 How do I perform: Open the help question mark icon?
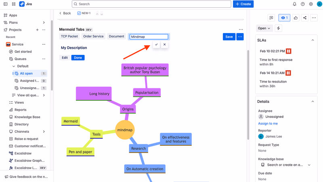[x=302, y=4]
